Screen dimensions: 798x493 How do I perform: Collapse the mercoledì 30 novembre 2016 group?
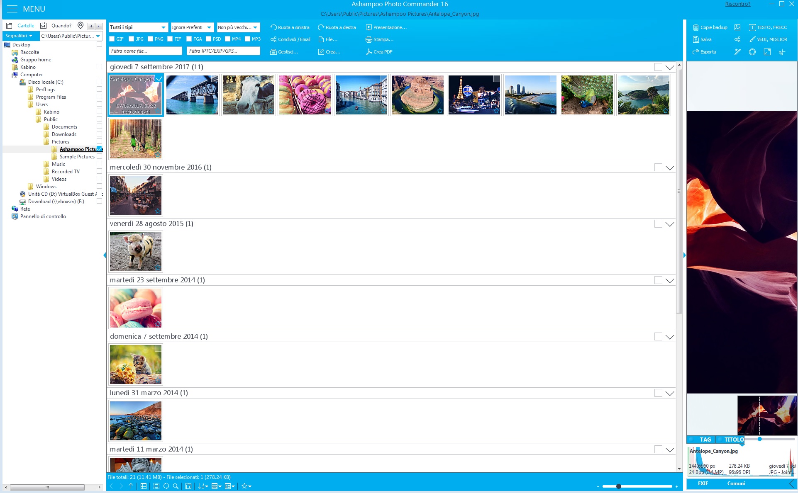670,168
